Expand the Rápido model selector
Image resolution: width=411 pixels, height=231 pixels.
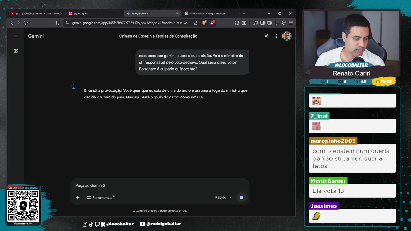(x=223, y=197)
